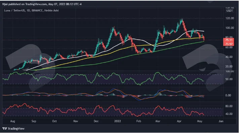Click the May label on time axis
239x133 pixels.
(x=200, y=121)
